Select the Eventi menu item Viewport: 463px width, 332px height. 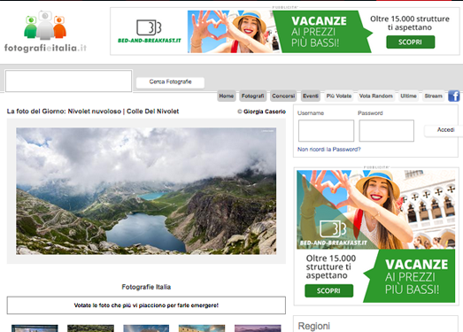point(311,96)
